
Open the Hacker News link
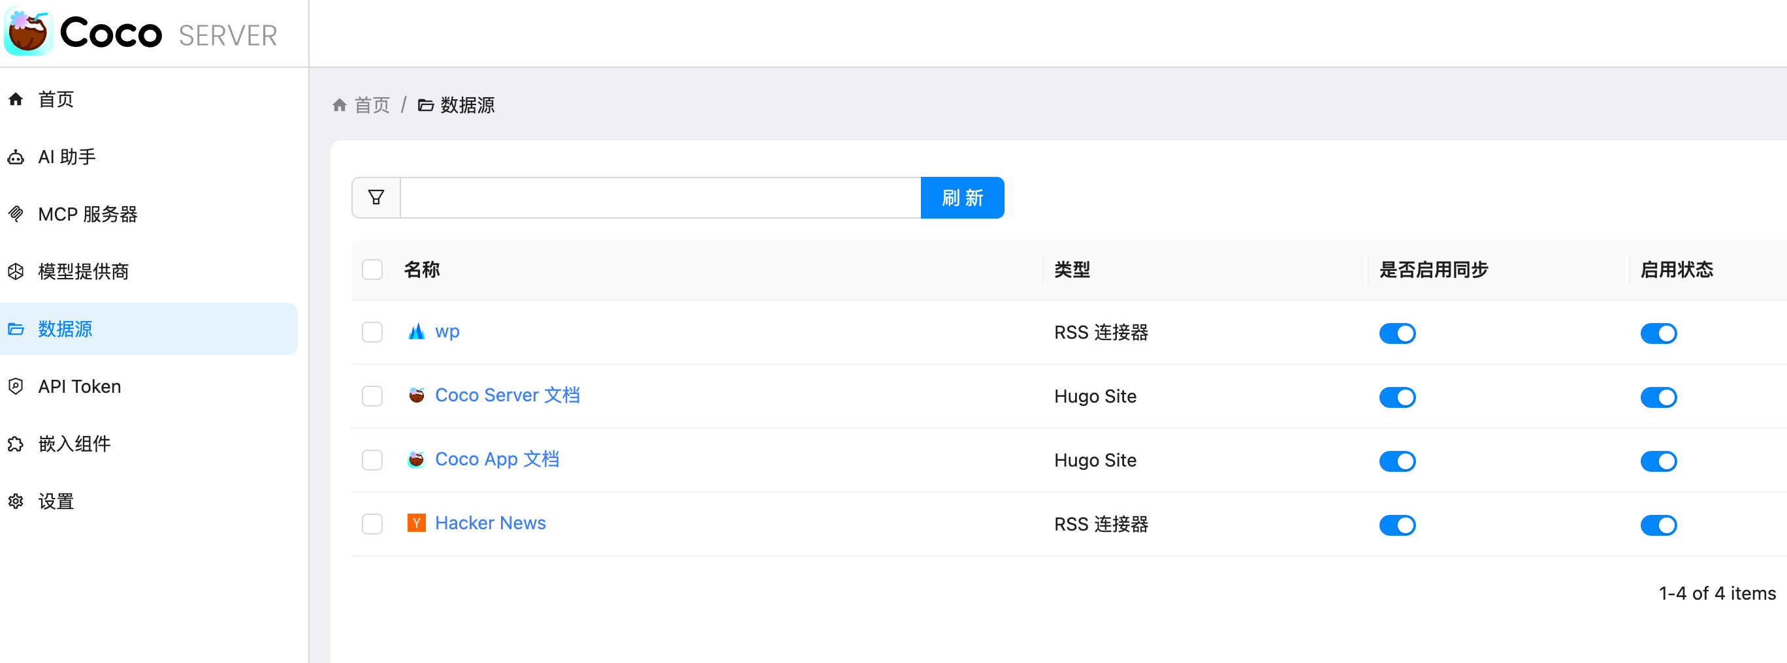pos(491,523)
